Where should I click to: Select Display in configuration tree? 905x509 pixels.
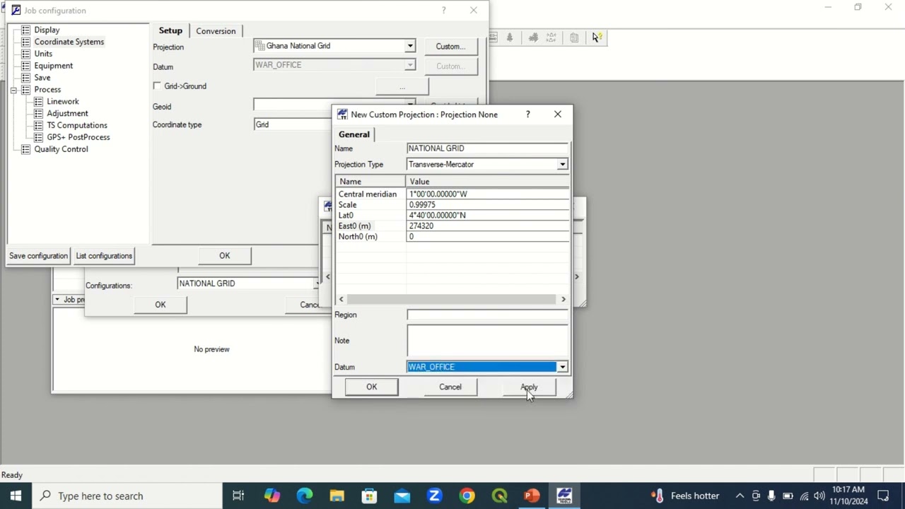click(x=47, y=30)
